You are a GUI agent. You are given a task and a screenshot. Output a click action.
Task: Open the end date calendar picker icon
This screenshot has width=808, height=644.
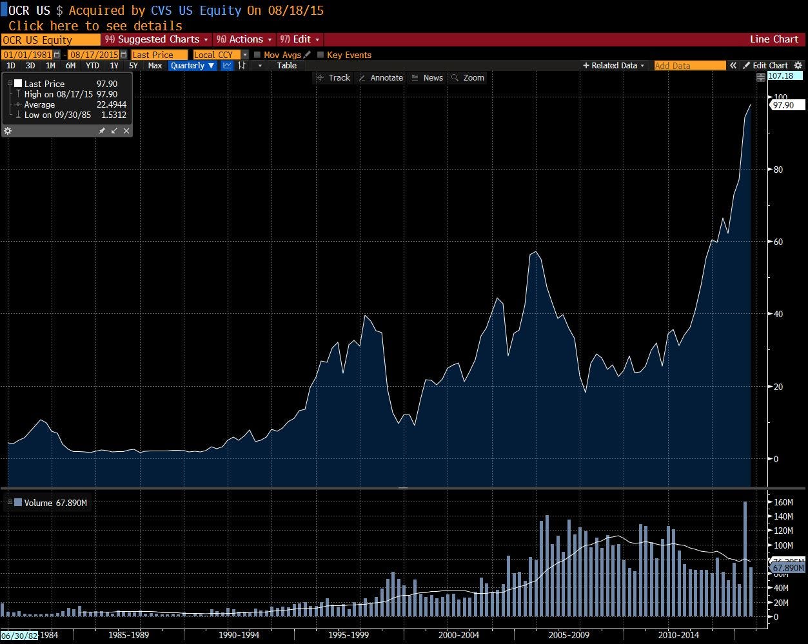tap(124, 55)
